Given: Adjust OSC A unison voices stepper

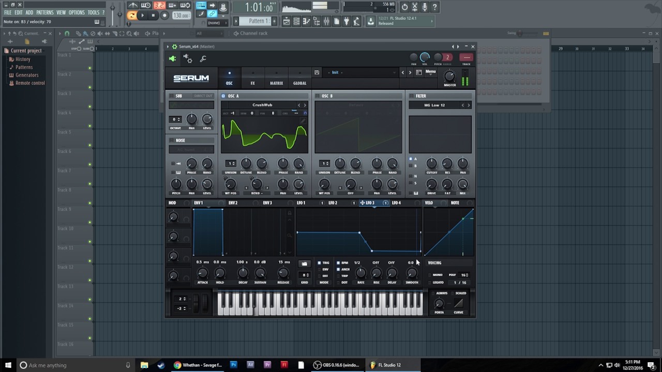Looking at the screenshot, I should 231,163.
